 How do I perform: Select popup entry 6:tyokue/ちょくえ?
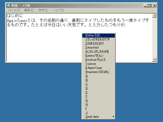tap(99, 60)
